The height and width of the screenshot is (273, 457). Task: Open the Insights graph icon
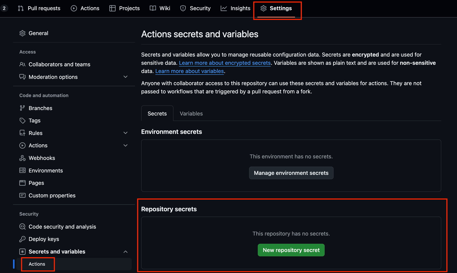tap(224, 8)
